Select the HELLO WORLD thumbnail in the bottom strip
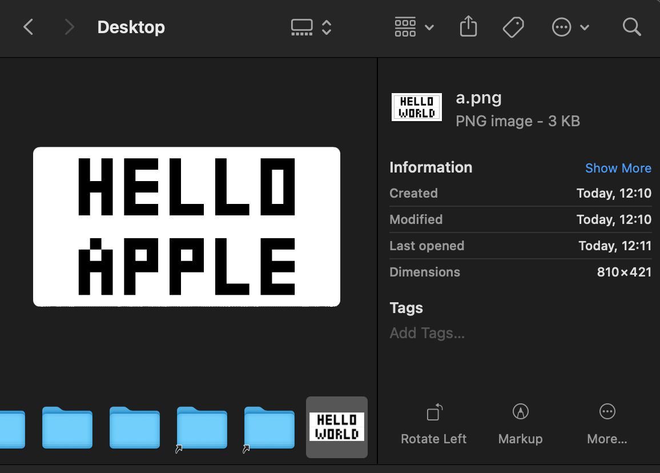 (337, 427)
